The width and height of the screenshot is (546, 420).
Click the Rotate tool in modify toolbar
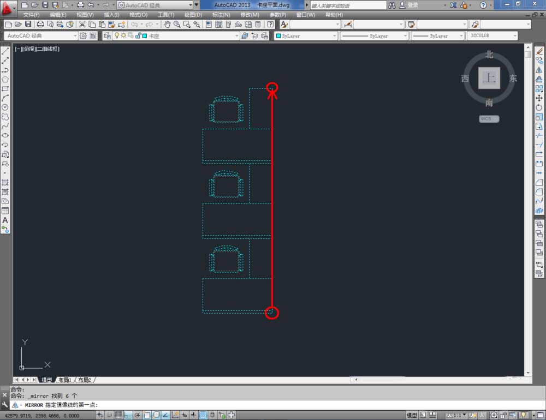tap(539, 107)
